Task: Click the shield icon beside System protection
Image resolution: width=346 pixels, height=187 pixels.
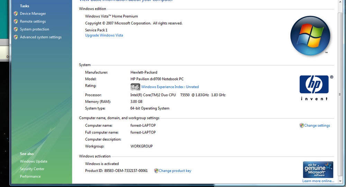Action: [16, 29]
